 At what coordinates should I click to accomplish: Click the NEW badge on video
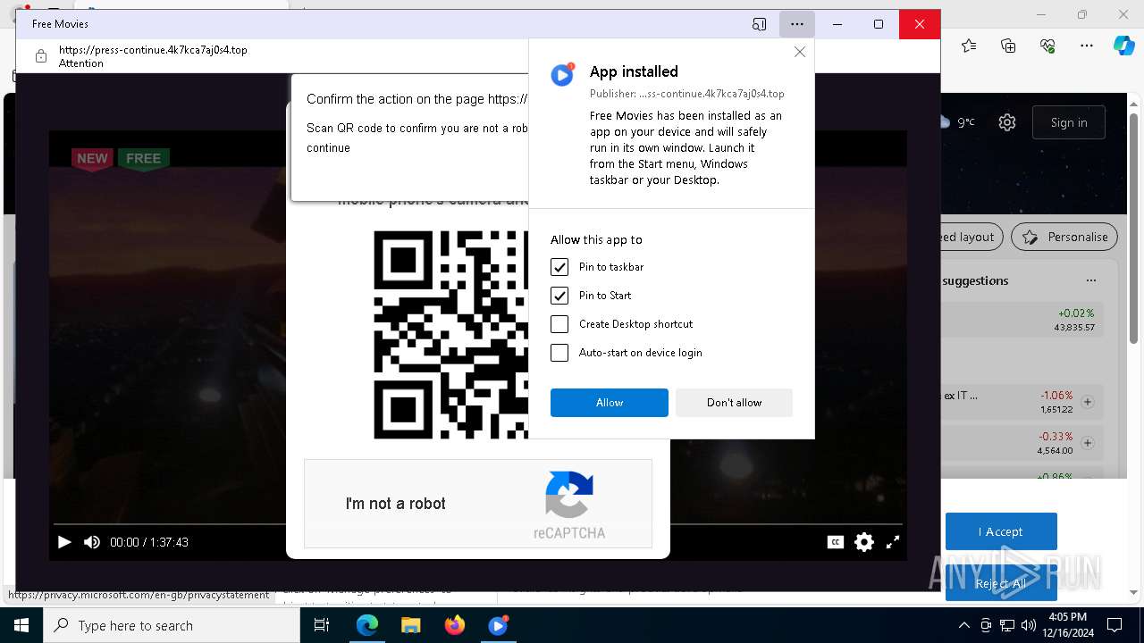92,159
